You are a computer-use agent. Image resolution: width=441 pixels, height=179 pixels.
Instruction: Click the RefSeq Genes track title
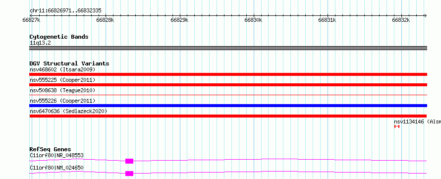pos(50,149)
